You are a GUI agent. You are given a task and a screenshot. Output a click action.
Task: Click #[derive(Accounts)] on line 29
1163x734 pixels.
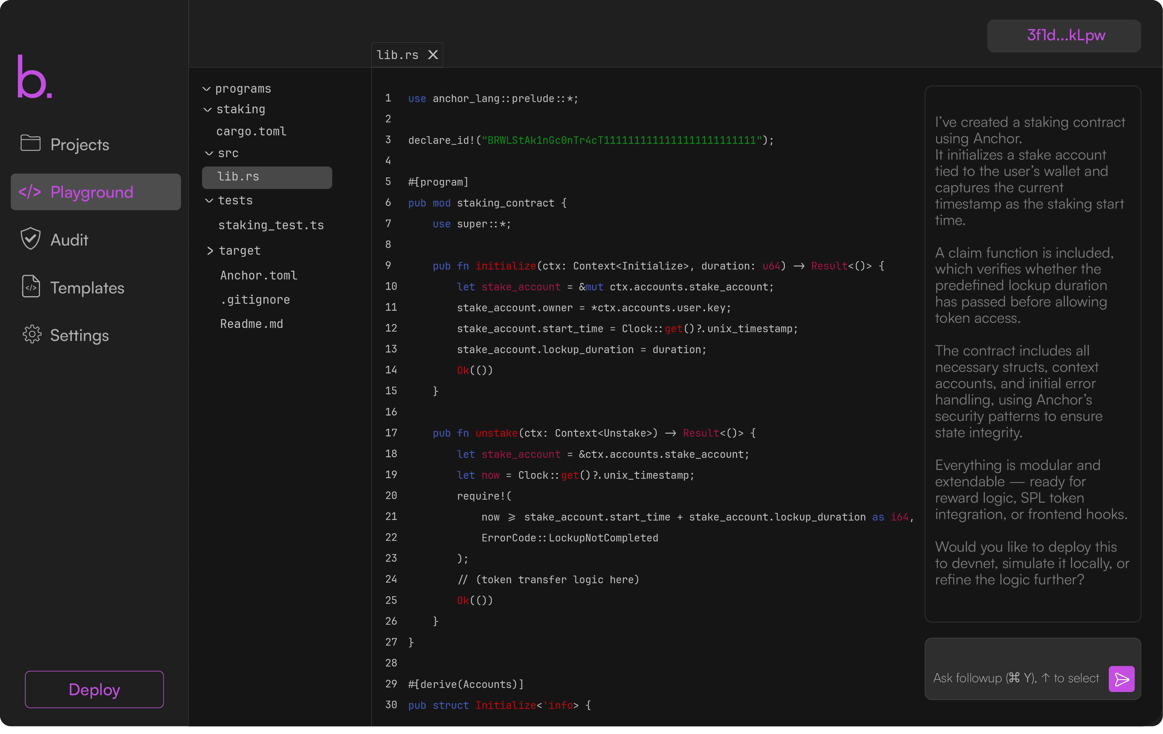[466, 684]
